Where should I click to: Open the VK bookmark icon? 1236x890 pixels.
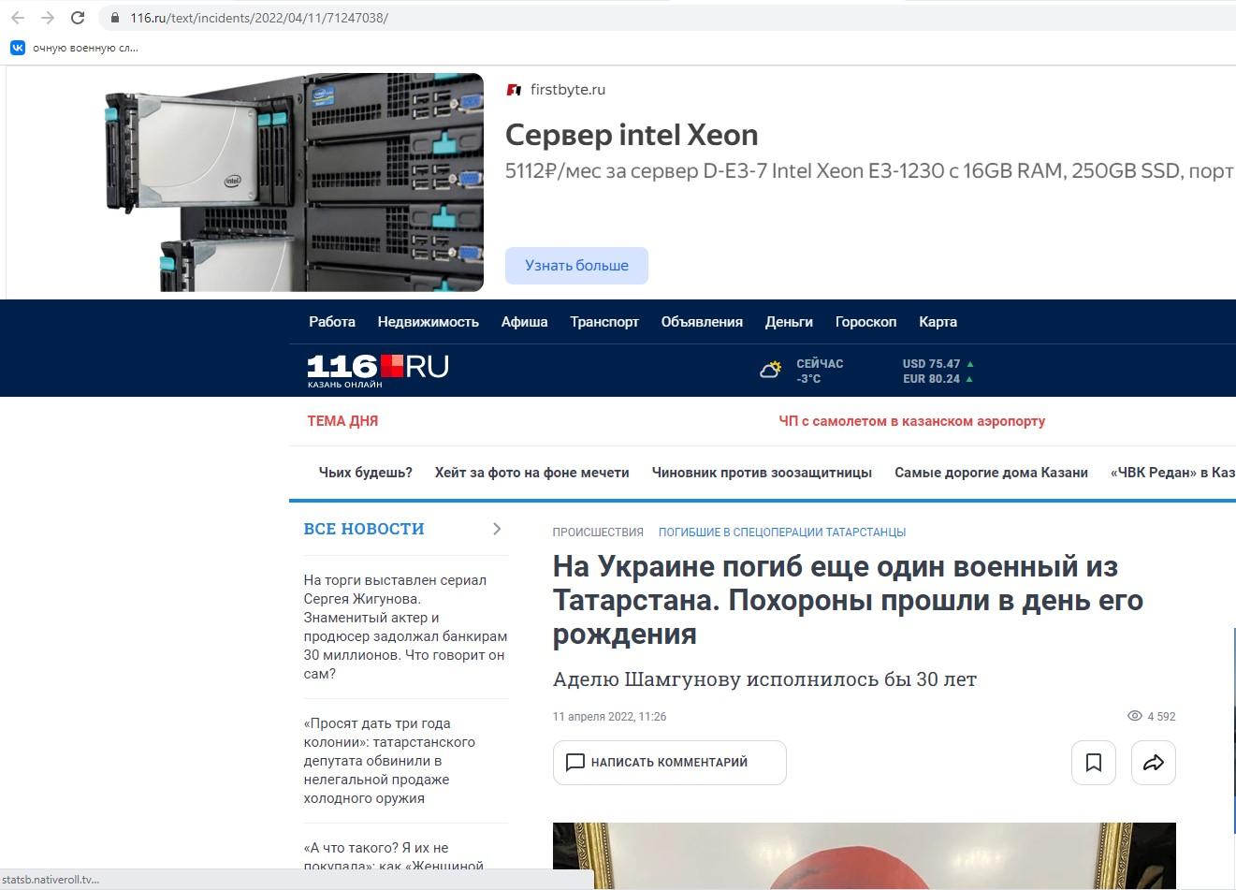click(x=17, y=48)
